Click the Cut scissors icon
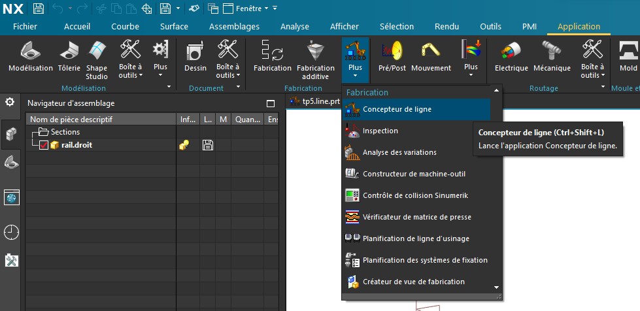 [x=101, y=8]
